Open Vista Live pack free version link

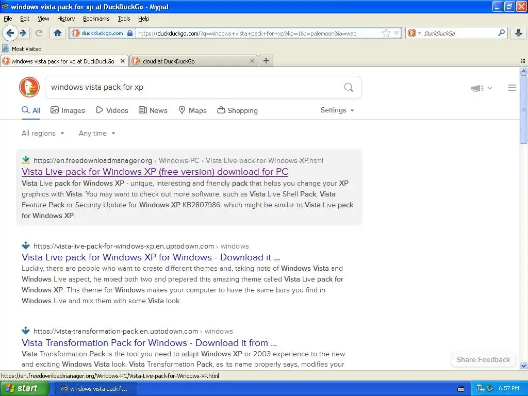155,172
